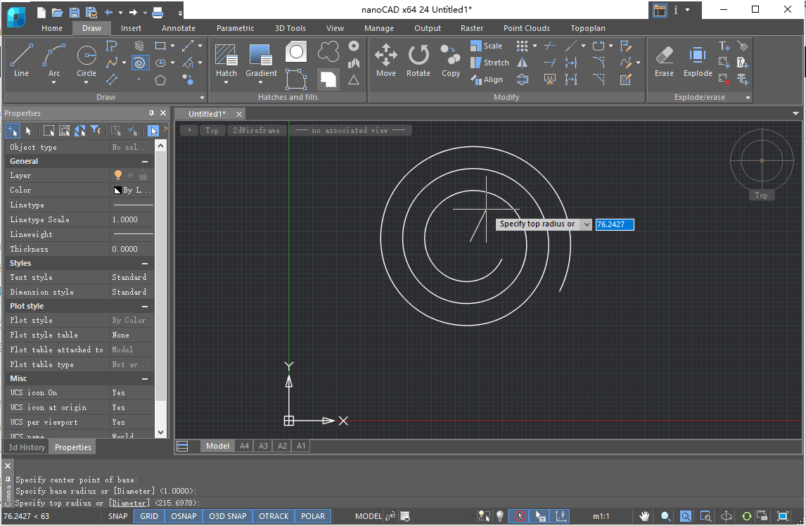Collapse the Plot style section
The width and height of the screenshot is (806, 526).
tap(145, 307)
